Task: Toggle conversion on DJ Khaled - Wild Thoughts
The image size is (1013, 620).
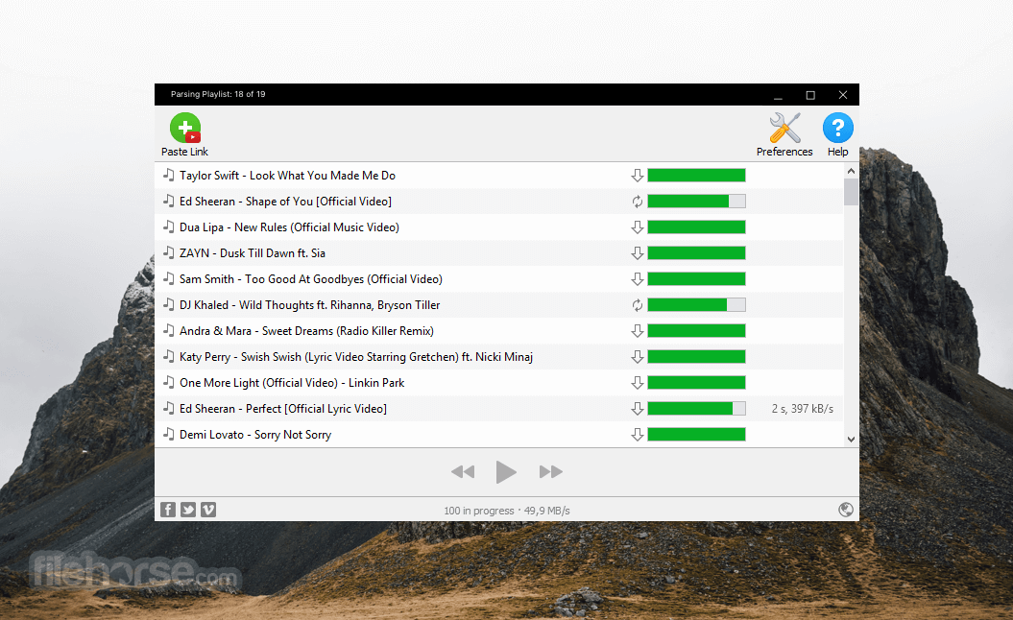Action: (637, 304)
